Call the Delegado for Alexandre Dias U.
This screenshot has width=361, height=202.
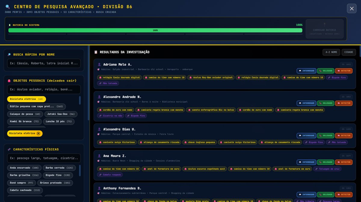click(326, 135)
